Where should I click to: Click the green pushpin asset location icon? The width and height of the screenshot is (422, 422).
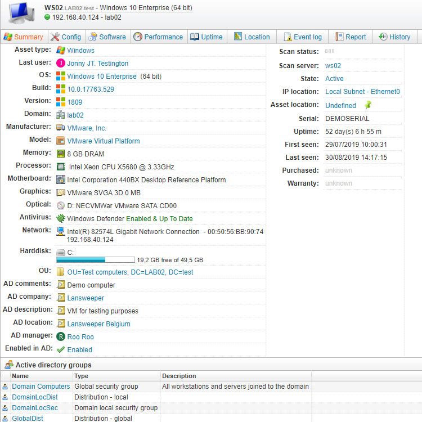pos(368,105)
